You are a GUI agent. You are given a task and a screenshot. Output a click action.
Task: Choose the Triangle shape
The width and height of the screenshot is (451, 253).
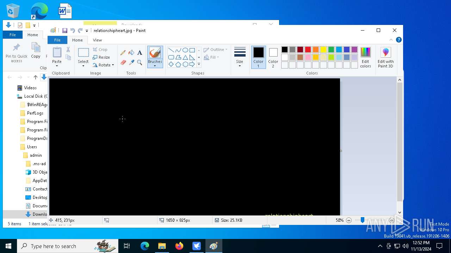pyautogui.click(x=185, y=57)
